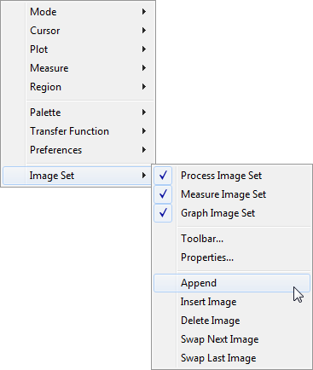The width and height of the screenshot is (313, 370).
Task: Uncheck the Process Image Set checkmark
Action: (163, 176)
